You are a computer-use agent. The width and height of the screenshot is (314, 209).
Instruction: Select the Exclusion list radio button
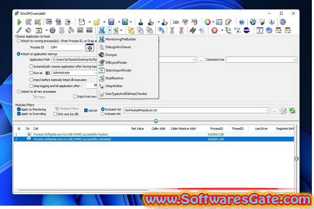coord(103,109)
